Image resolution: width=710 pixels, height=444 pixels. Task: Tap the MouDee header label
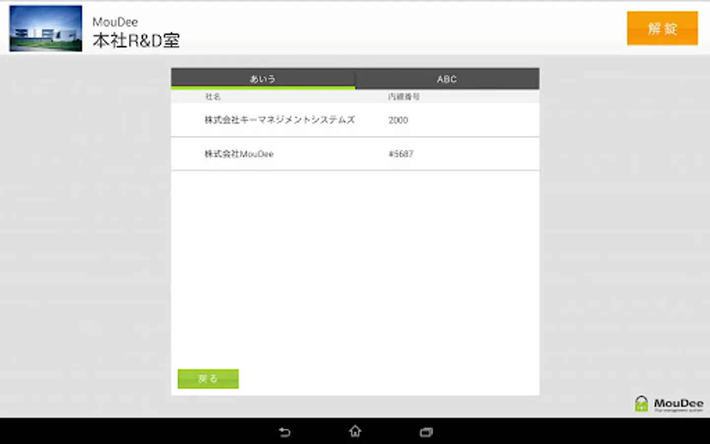point(115,22)
